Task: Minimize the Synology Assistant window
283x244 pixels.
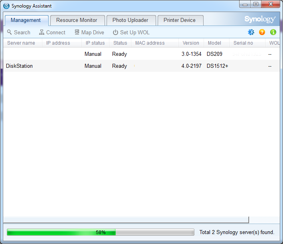Action: click(245, 4)
